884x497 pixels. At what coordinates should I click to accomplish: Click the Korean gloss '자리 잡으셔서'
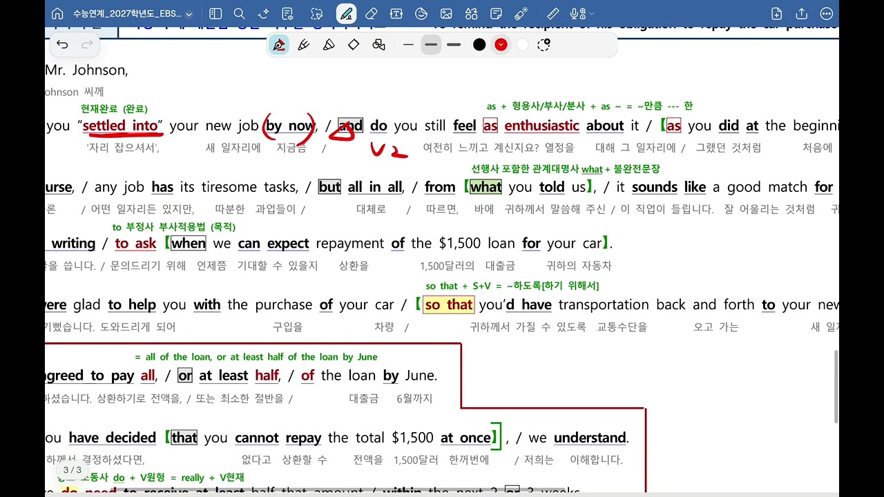pyautogui.click(x=123, y=148)
